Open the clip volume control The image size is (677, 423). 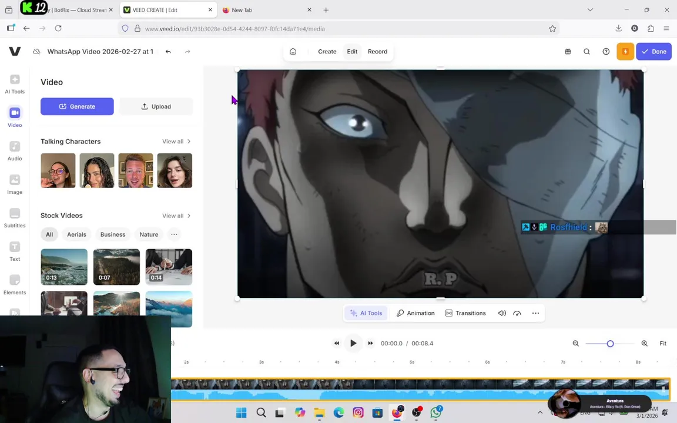click(502, 313)
